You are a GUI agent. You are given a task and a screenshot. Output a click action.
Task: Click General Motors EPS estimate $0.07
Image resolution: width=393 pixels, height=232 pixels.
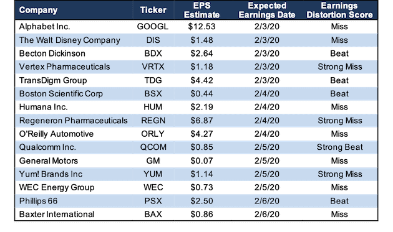click(x=201, y=160)
